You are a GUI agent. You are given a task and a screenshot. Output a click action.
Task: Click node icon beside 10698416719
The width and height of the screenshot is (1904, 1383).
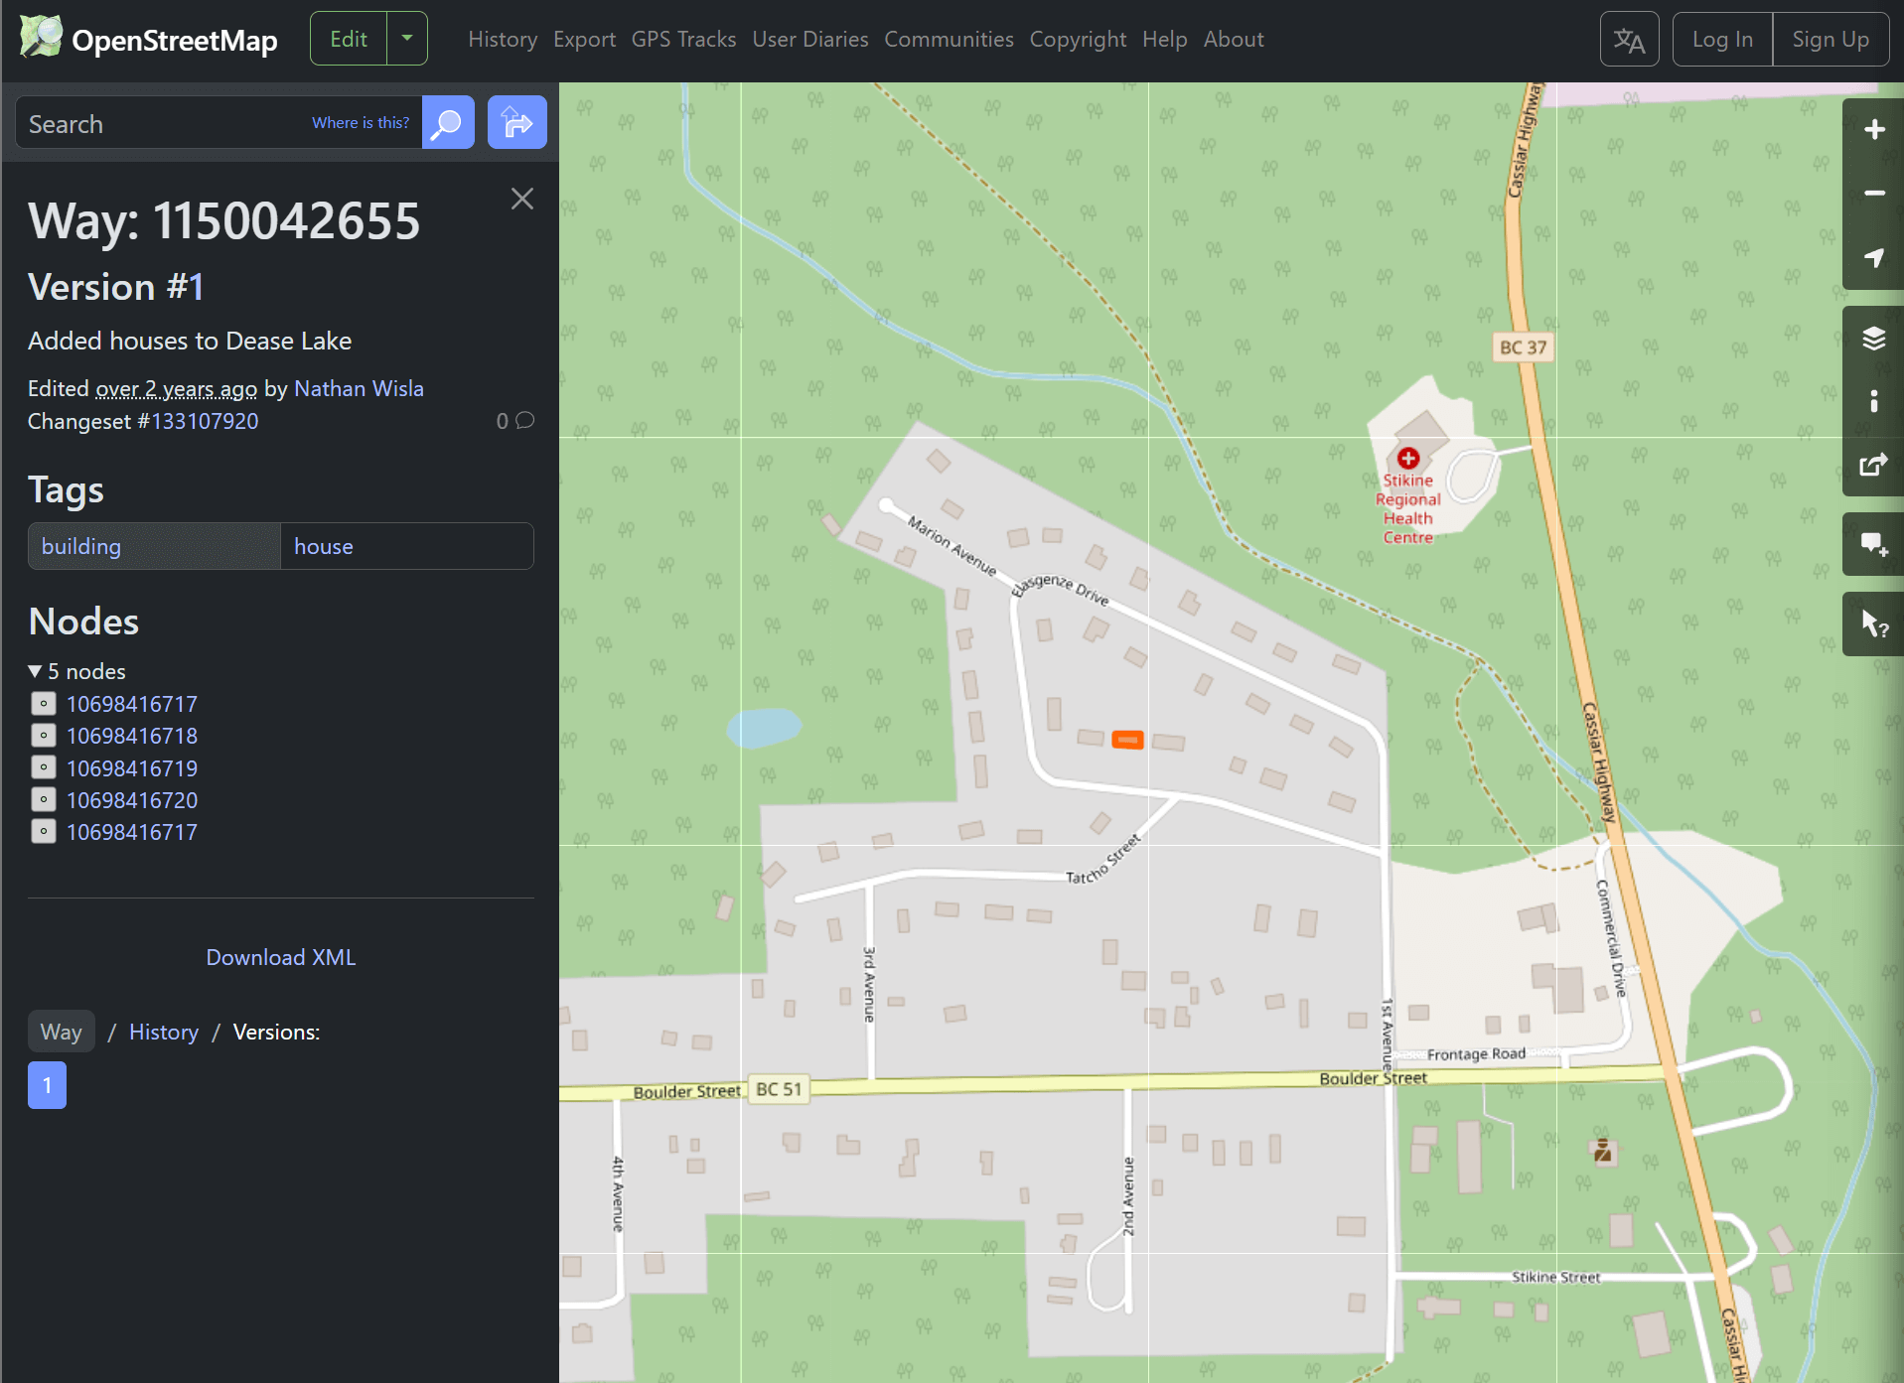coord(43,767)
